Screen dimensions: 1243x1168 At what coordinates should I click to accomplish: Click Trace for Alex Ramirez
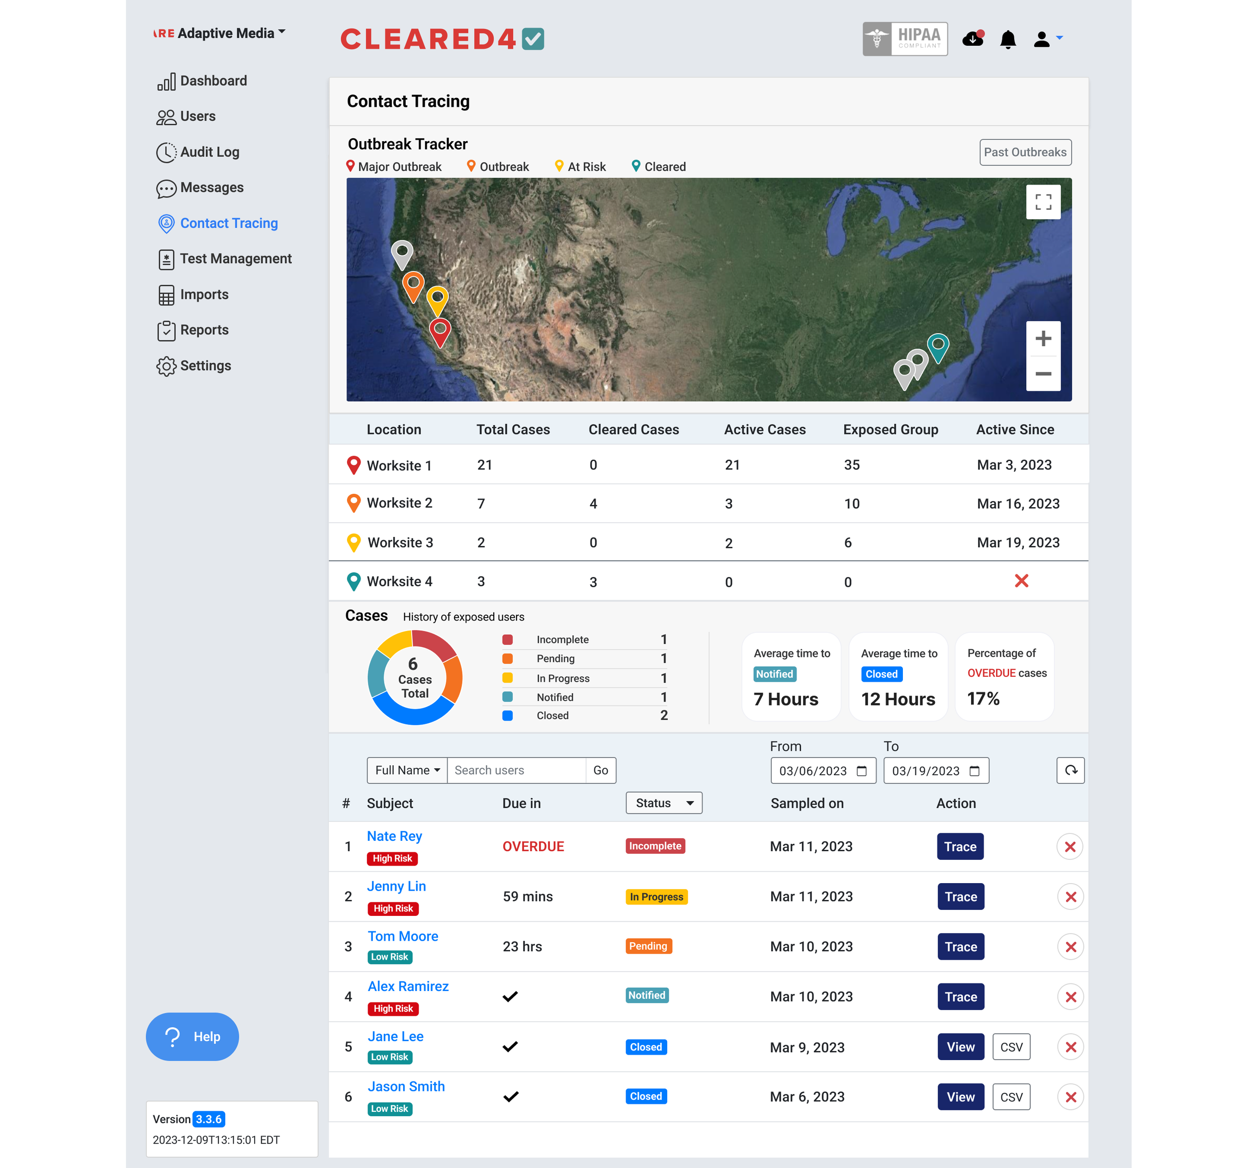point(961,996)
